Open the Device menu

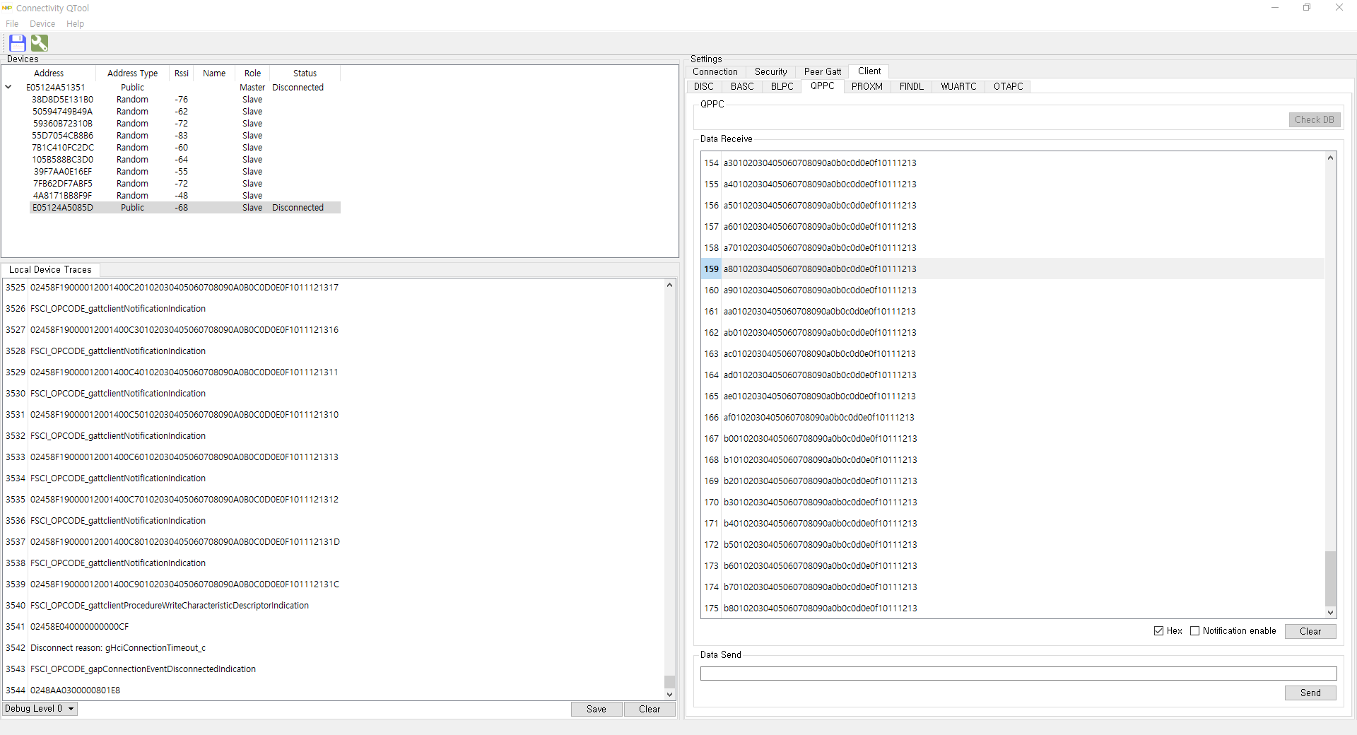coord(42,23)
